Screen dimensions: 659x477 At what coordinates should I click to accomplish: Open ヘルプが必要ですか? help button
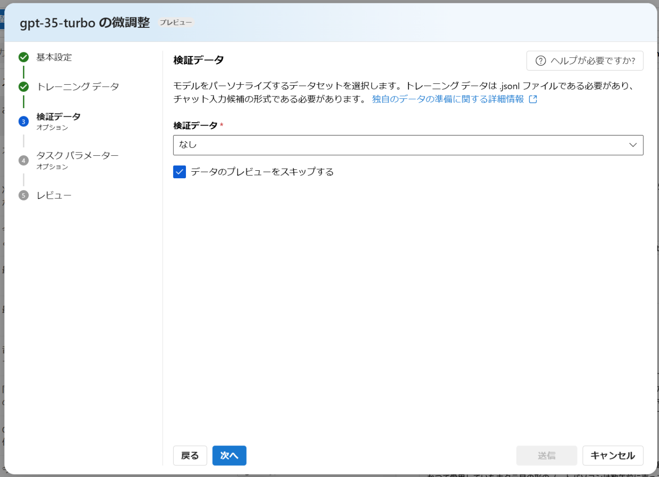585,61
